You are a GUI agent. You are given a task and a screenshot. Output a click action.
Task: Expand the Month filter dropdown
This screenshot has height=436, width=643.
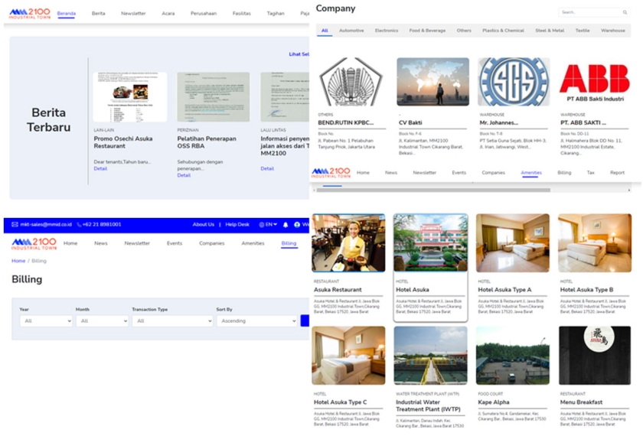[102, 321]
